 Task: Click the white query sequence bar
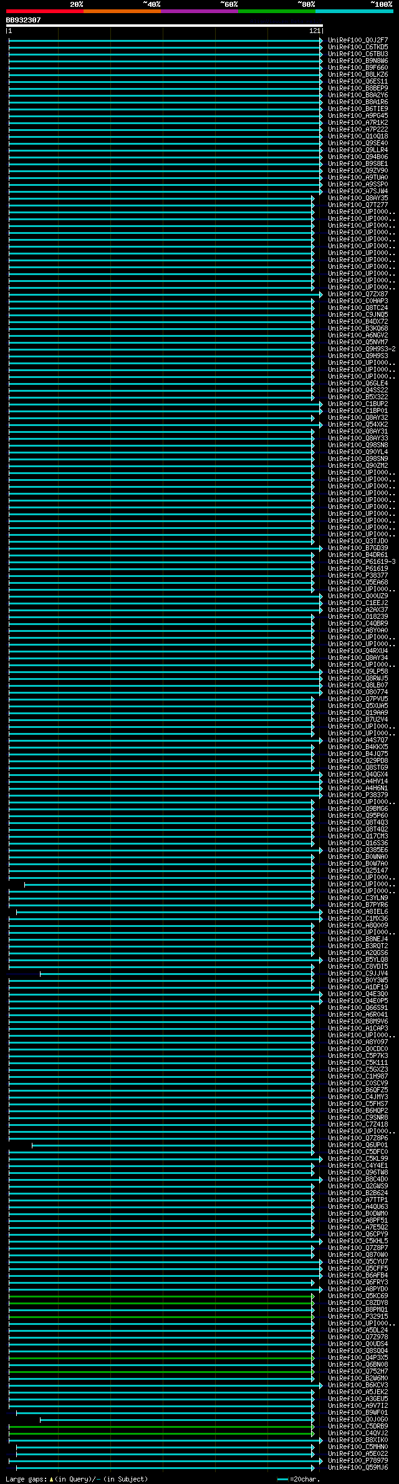click(165, 26)
